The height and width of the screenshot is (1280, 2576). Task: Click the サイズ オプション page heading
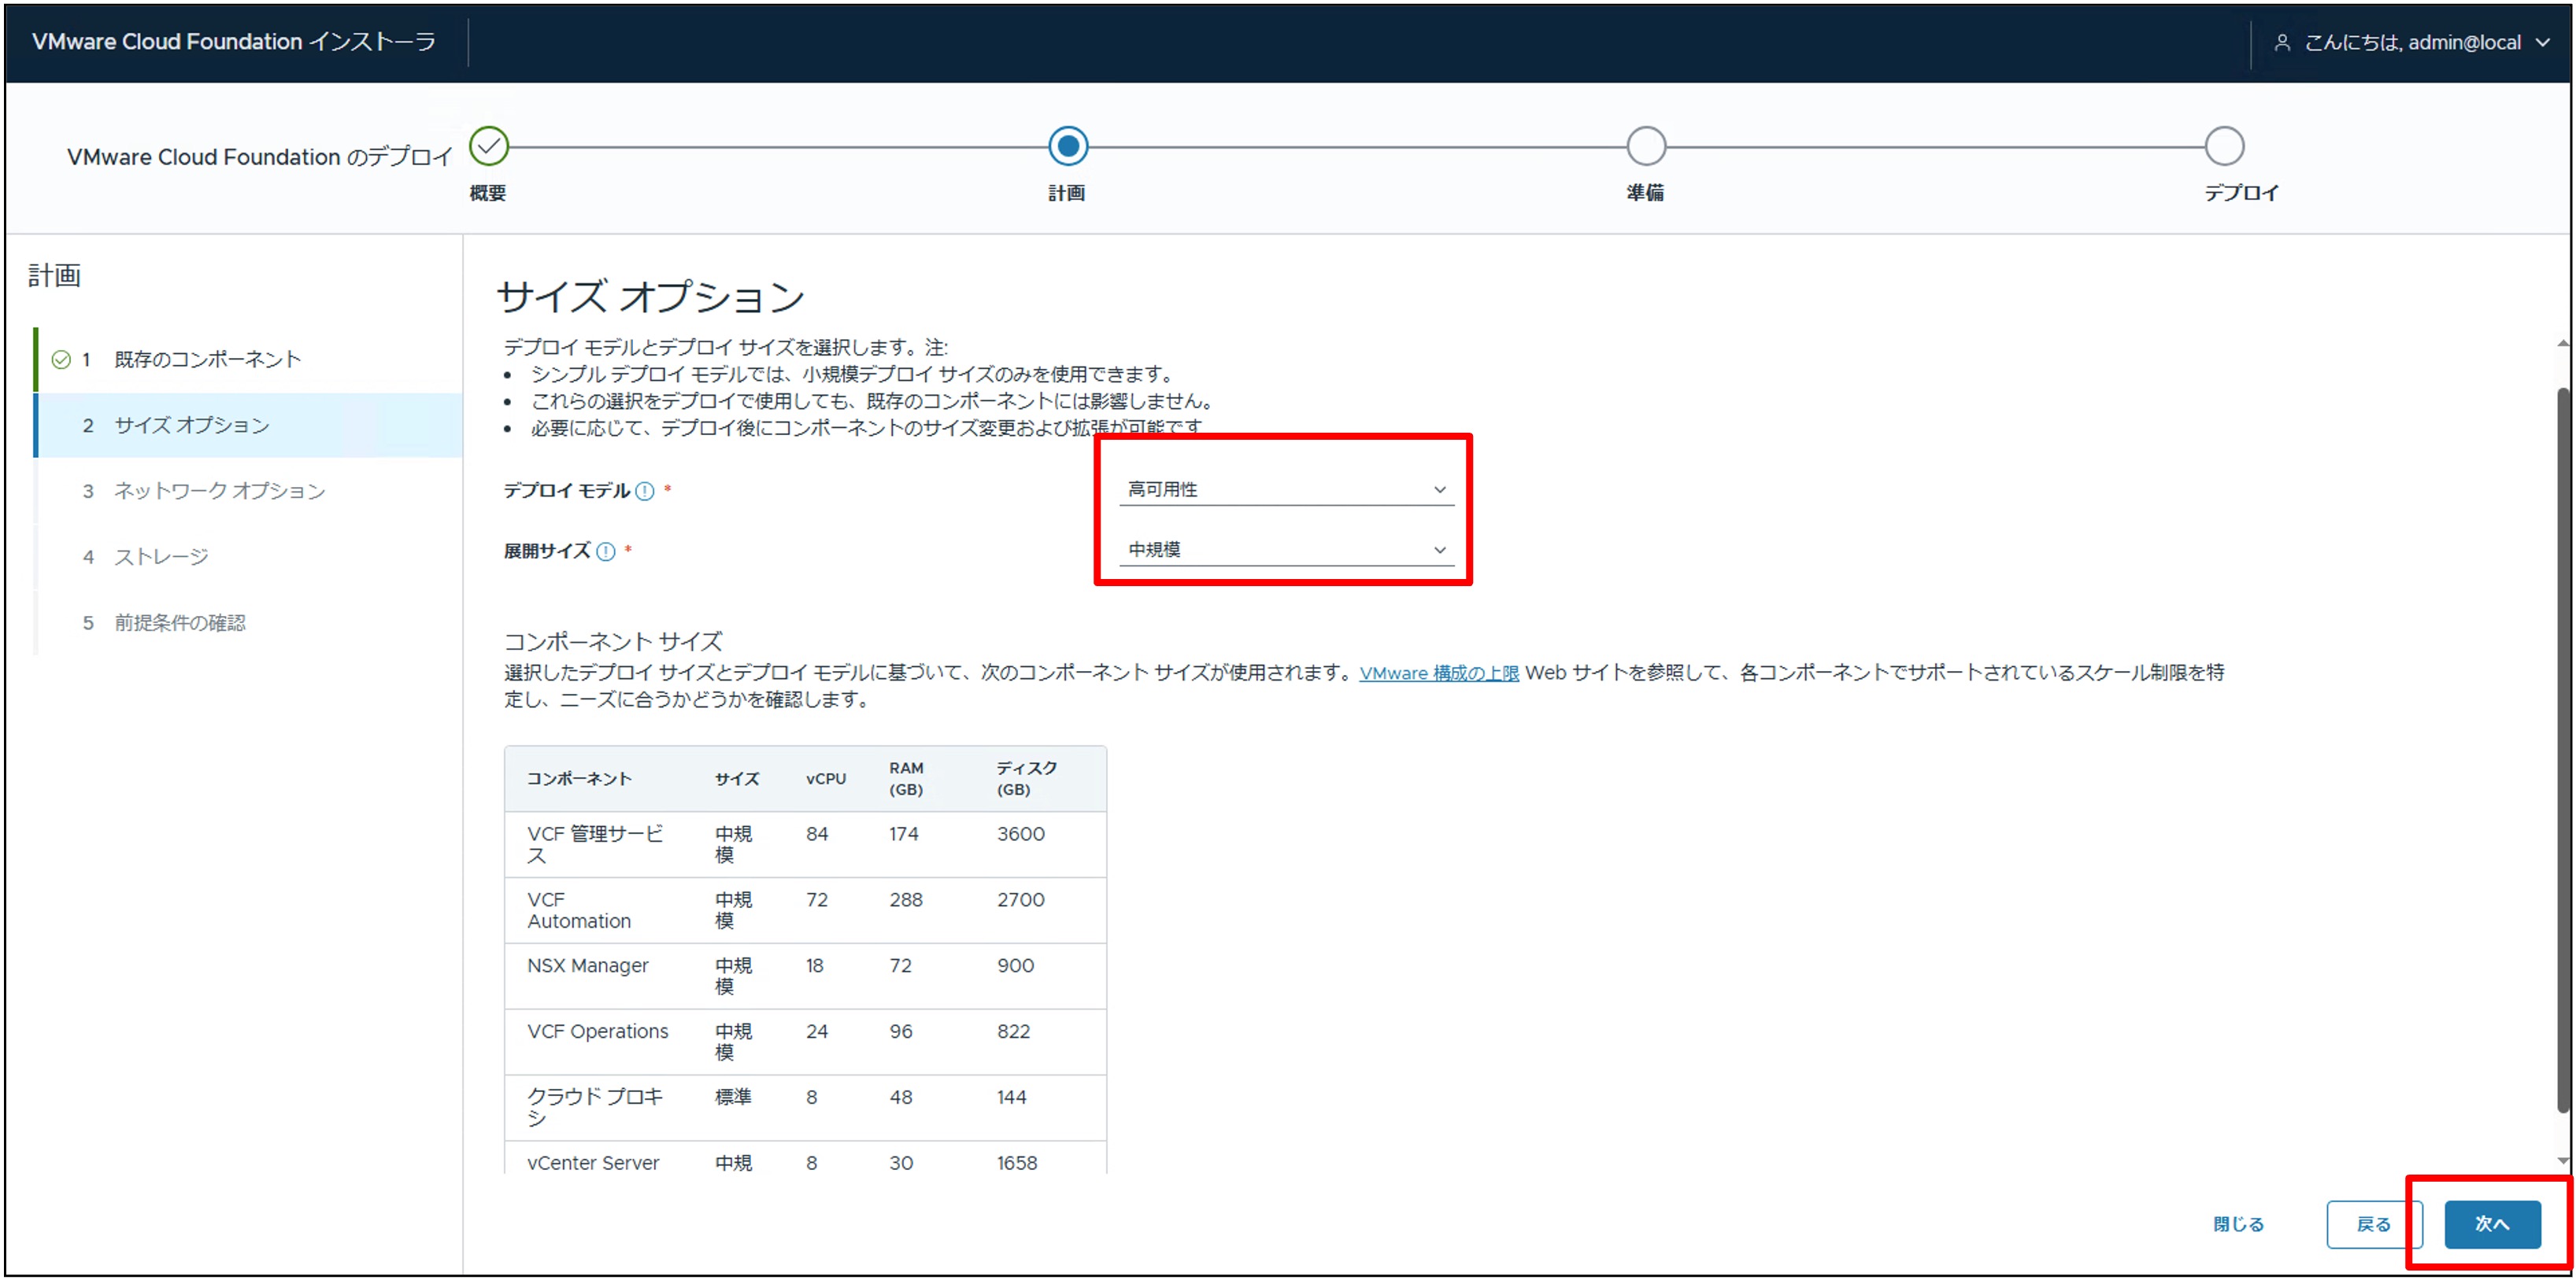[x=650, y=297]
